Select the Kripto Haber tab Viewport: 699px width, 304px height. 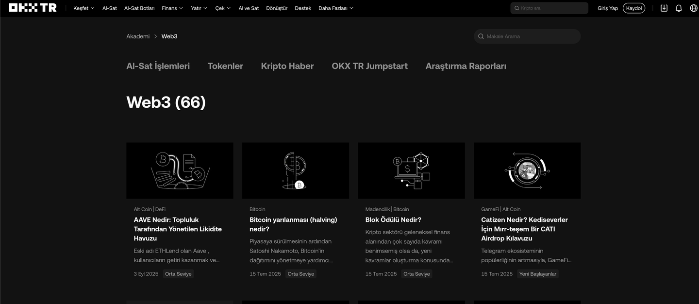coord(287,66)
